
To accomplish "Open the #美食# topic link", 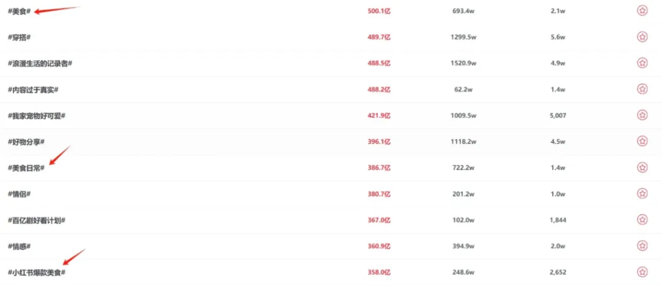I will coord(19,12).
